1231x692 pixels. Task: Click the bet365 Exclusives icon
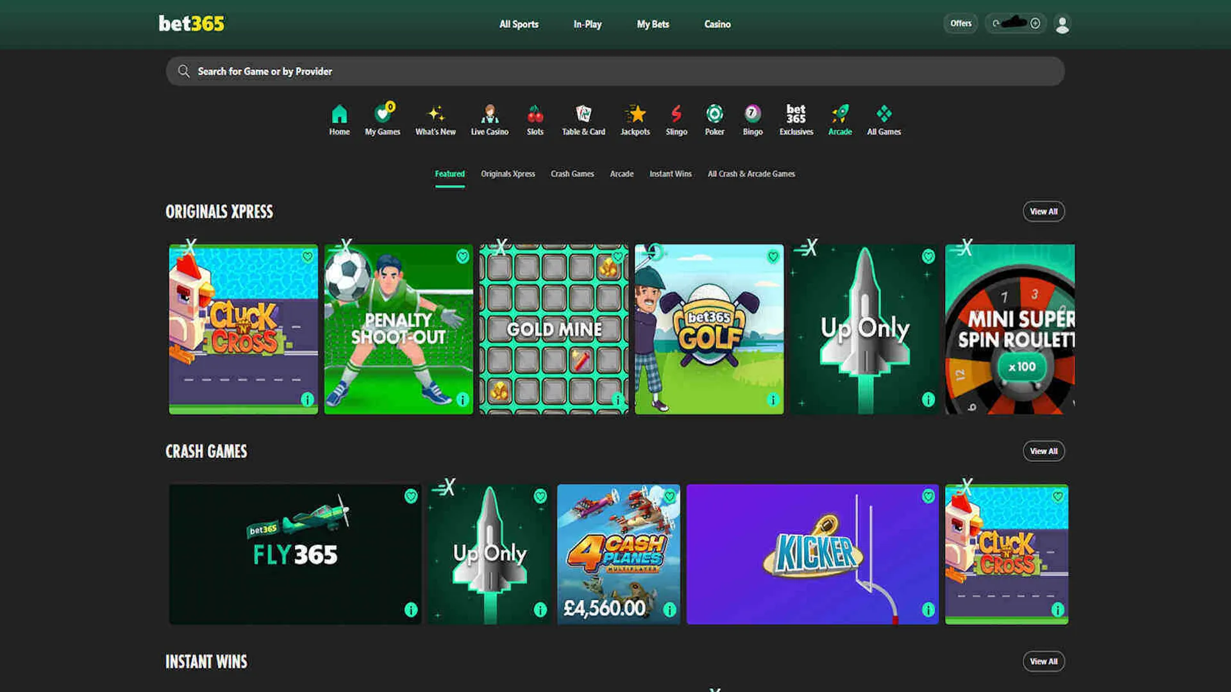click(x=796, y=115)
